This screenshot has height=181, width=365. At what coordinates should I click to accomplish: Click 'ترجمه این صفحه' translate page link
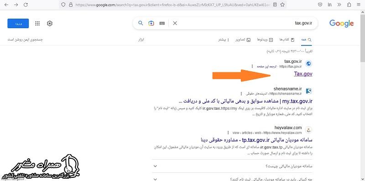[266, 66]
